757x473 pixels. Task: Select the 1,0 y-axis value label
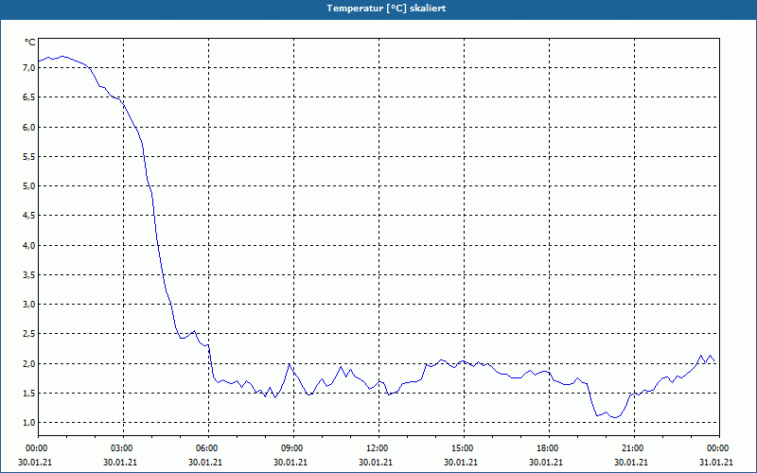point(29,423)
